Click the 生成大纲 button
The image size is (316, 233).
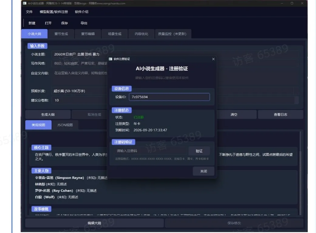(48, 115)
